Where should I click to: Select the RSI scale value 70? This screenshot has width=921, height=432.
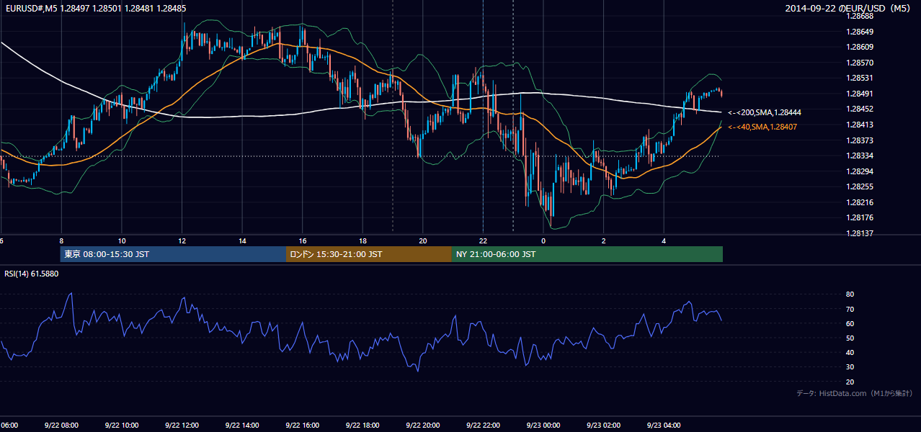click(x=850, y=309)
